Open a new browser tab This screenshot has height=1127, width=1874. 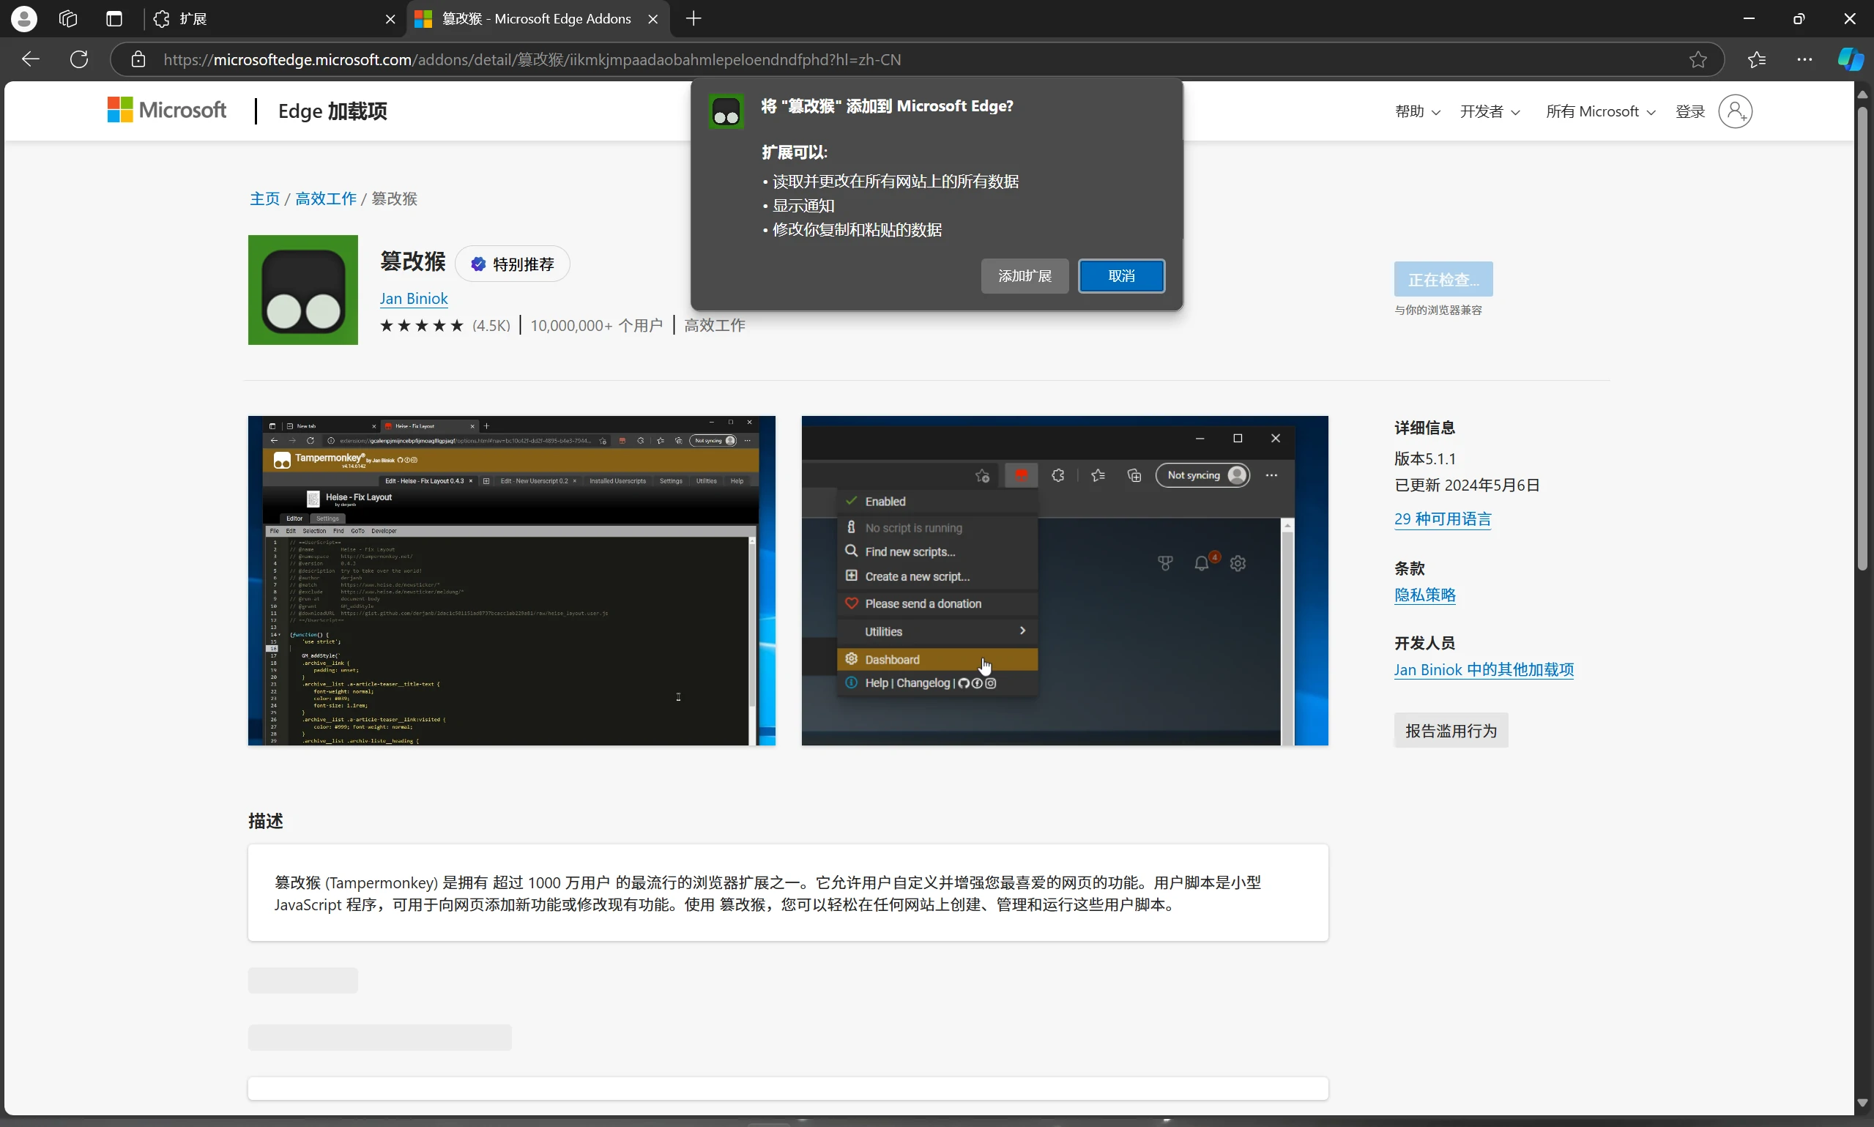(x=694, y=19)
